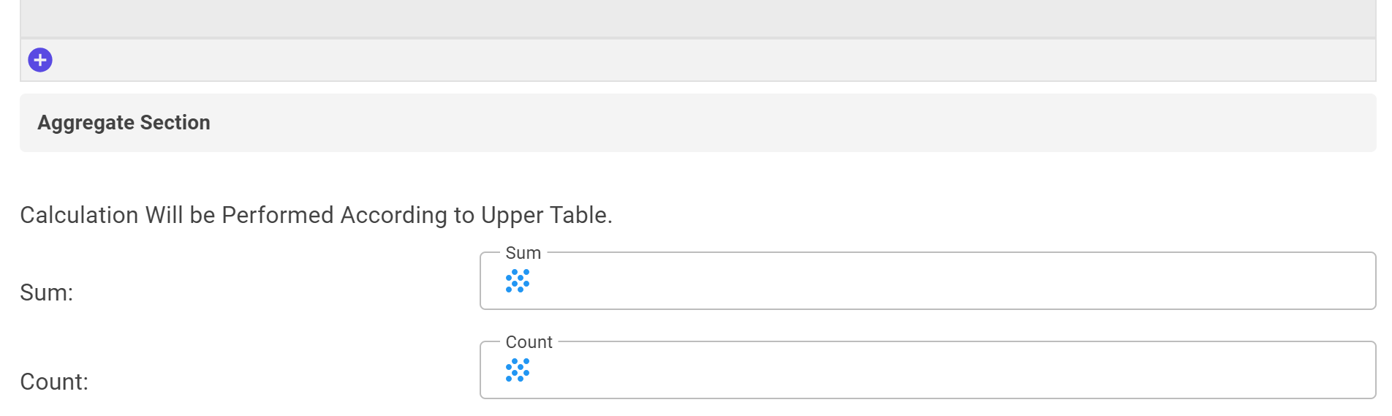
Task: Click the word 'According' in the note
Action: [x=394, y=216]
